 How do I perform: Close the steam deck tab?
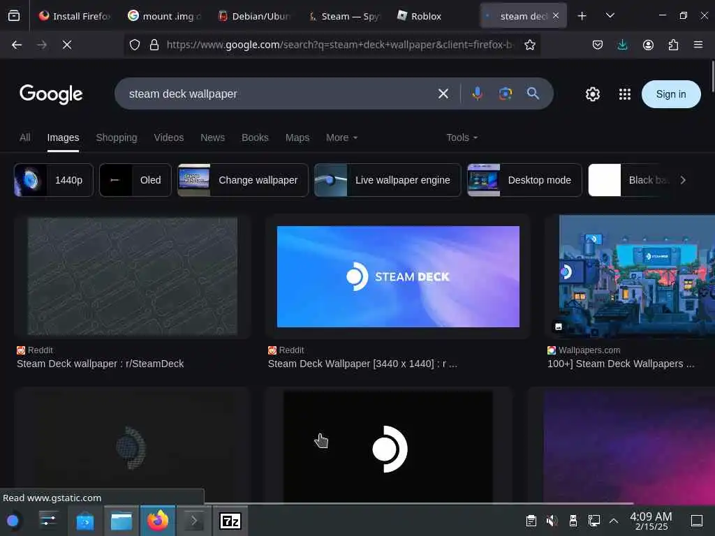click(x=556, y=15)
